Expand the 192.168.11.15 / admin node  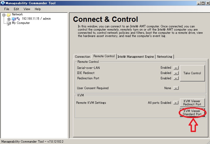9,19
